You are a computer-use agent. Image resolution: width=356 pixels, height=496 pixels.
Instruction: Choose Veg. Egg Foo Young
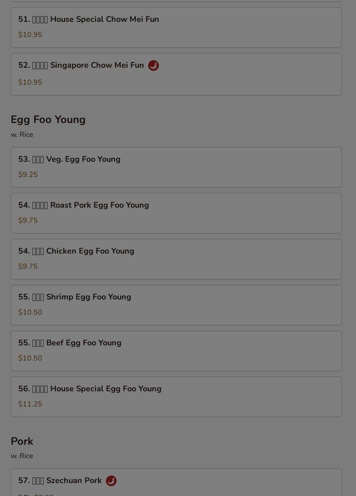176,167
